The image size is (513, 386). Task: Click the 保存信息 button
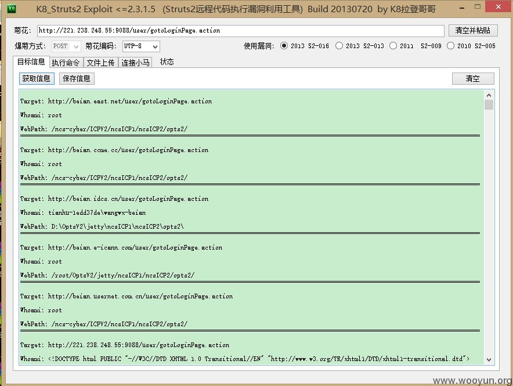[77, 78]
